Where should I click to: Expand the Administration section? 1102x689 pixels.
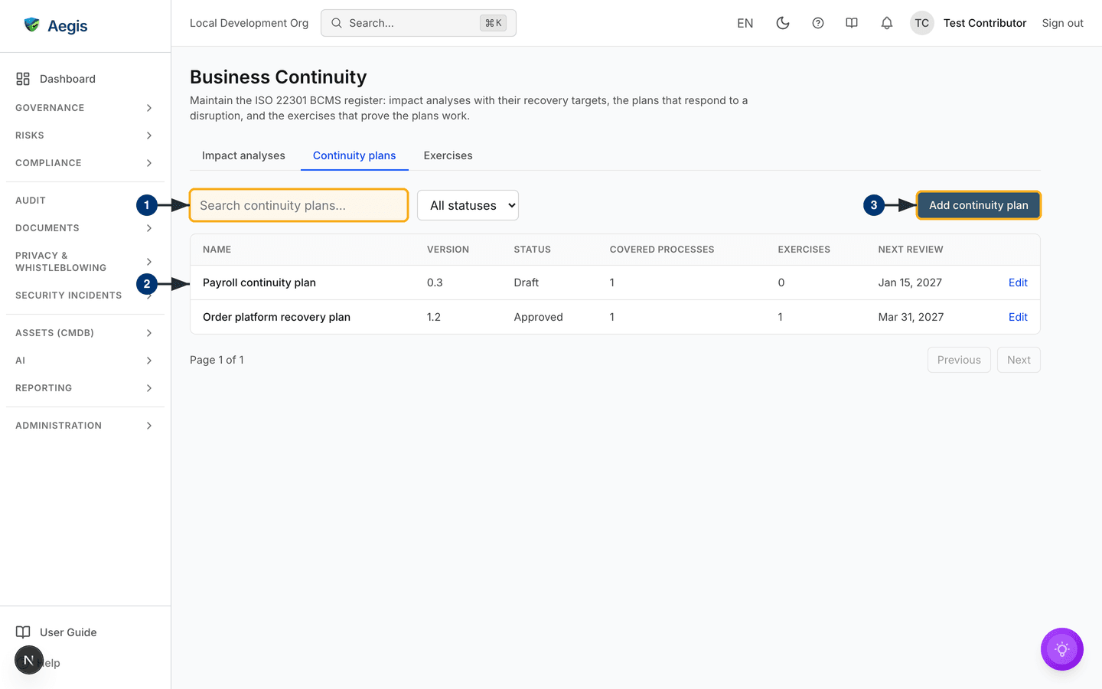85,426
